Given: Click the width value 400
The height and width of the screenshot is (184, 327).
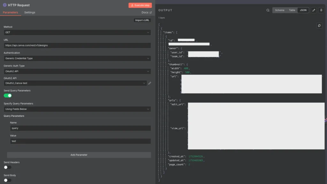Looking at the screenshot, I should tap(186, 68).
